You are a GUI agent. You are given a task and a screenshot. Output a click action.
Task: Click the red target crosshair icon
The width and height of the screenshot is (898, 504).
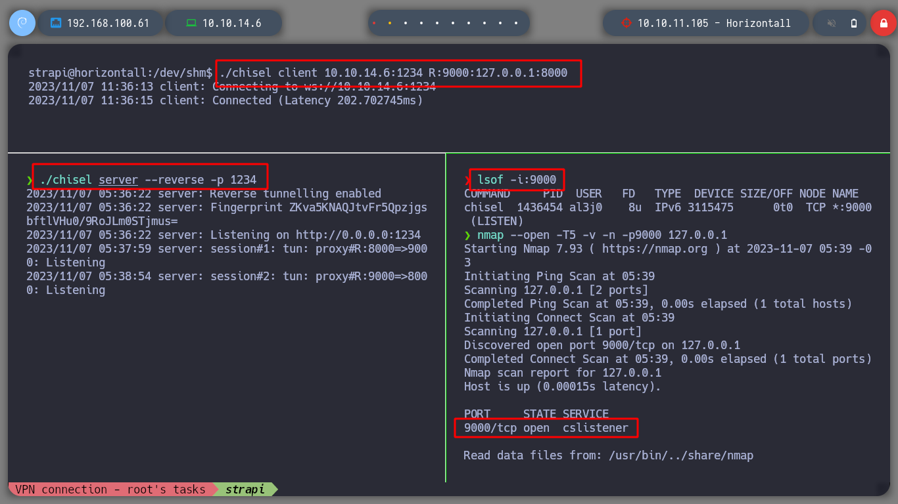[626, 23]
